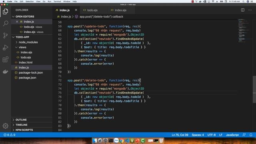Open the Search view in activity bar
256x144 pixels.
[x=5, y=23]
